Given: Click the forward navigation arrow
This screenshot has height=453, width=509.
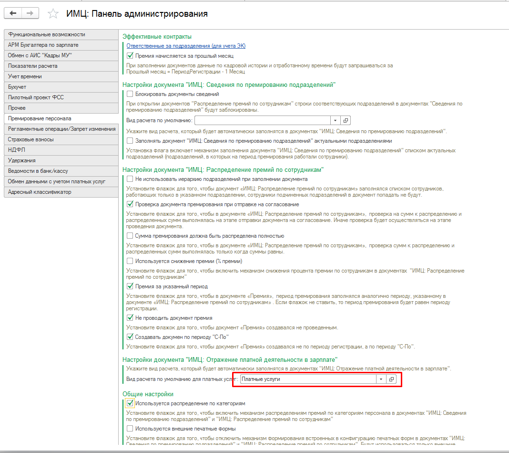Looking at the screenshot, I should pos(30,13).
